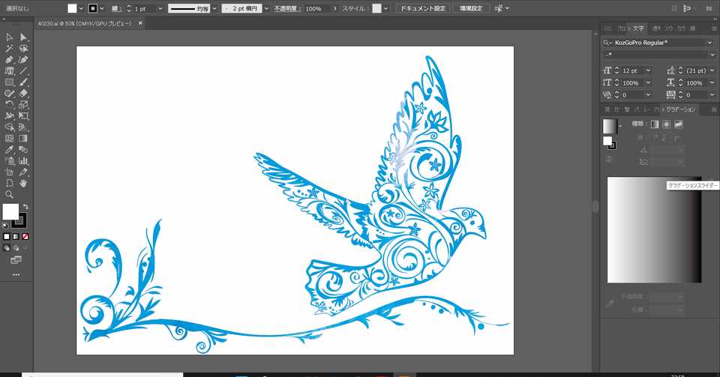
Task: Select the Symbol Sprayer tool
Action: point(9,161)
